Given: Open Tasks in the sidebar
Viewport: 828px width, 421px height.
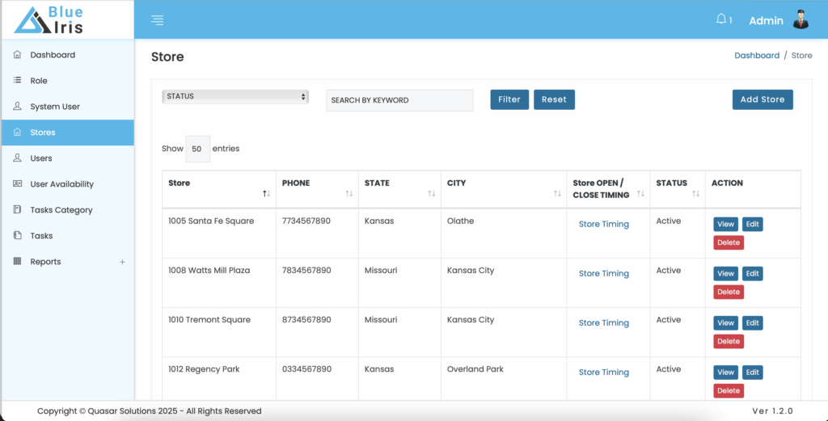Looking at the screenshot, I should coord(41,236).
